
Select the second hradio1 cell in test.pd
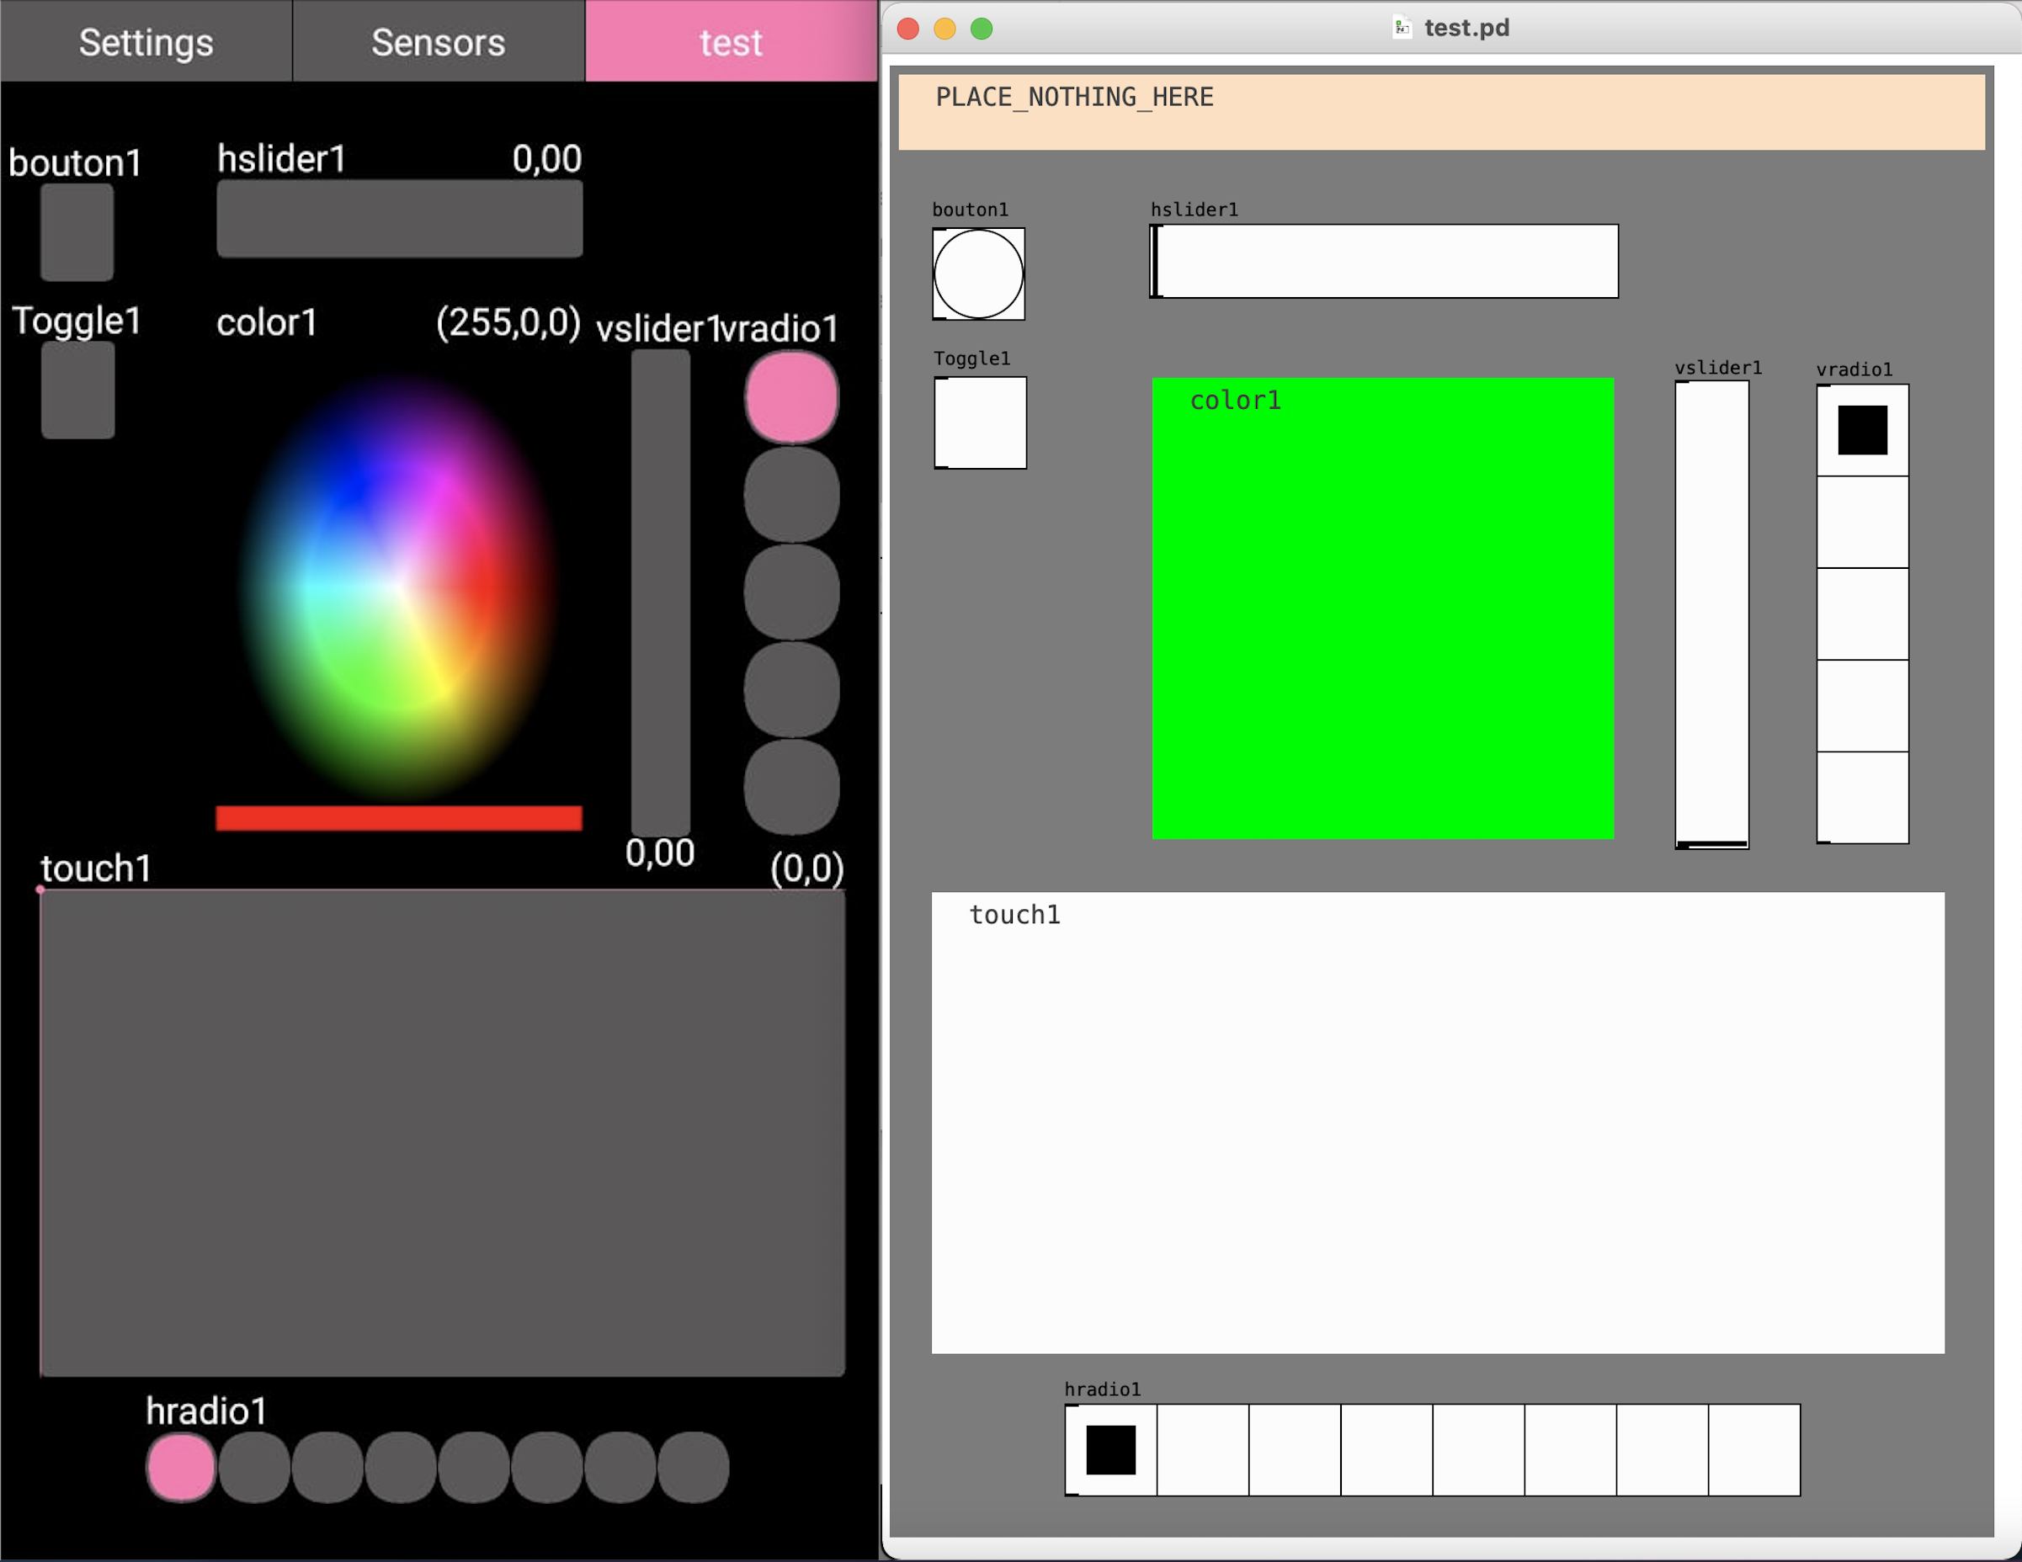pos(1202,1449)
